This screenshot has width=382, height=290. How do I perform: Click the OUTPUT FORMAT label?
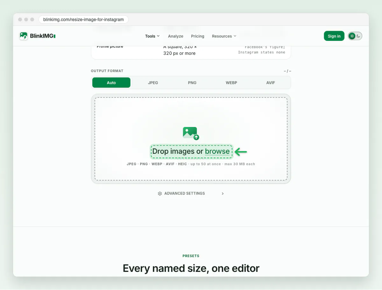pyautogui.click(x=107, y=71)
